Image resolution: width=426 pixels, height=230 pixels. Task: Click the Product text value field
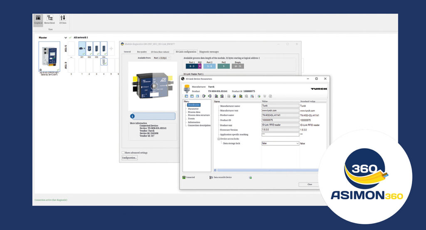280,125
